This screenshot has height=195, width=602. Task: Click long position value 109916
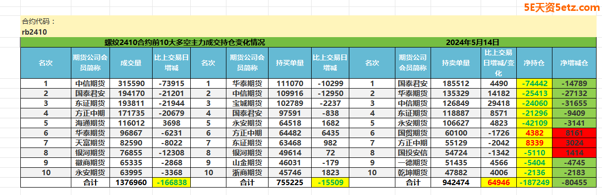point(289,93)
